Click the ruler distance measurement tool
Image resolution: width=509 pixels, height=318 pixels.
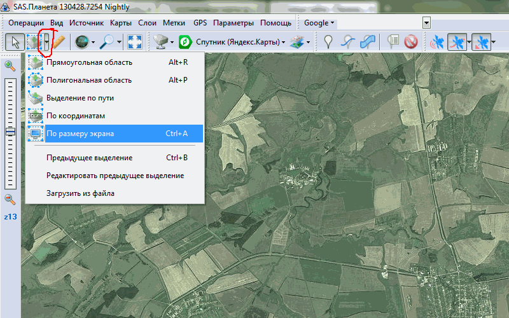point(59,42)
